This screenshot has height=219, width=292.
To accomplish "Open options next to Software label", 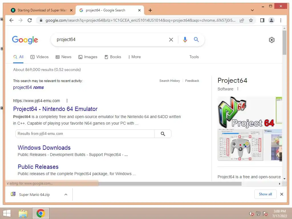I will coord(238,89).
